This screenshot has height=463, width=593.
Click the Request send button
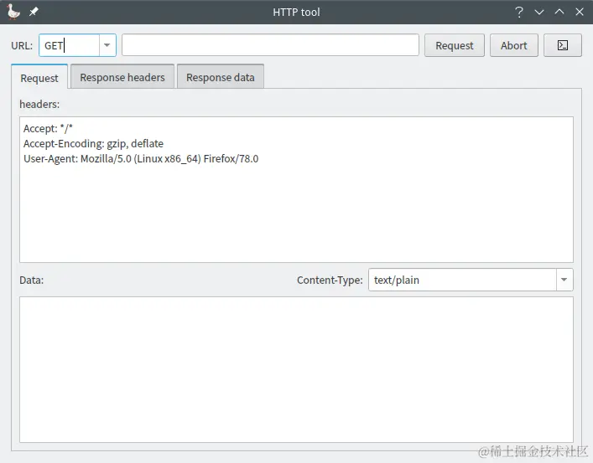[455, 45]
